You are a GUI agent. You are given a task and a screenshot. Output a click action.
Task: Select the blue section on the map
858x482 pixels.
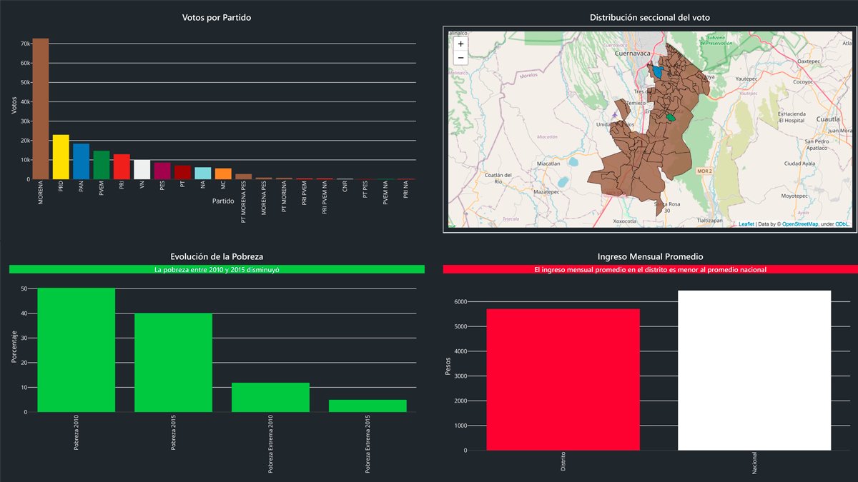coord(657,72)
